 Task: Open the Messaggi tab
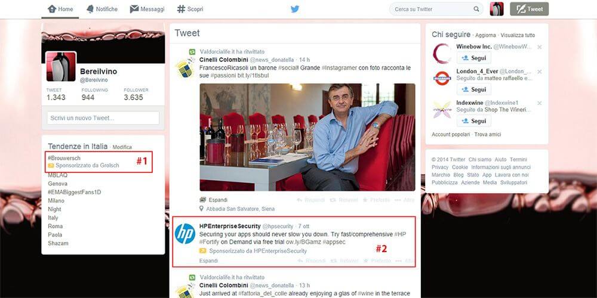pos(147,9)
